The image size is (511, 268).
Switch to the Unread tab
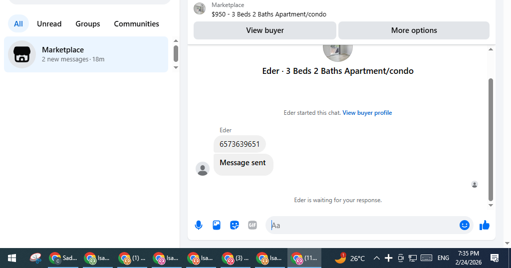(x=49, y=24)
